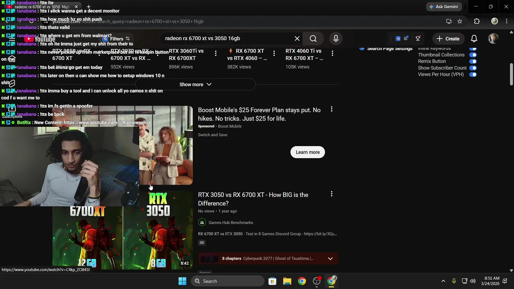Open Chrome profile avatar in toolbar
The height and width of the screenshot is (289, 514).
click(x=495, y=21)
